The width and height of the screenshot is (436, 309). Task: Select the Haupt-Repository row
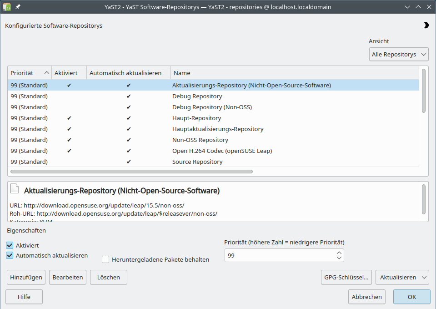(213, 118)
